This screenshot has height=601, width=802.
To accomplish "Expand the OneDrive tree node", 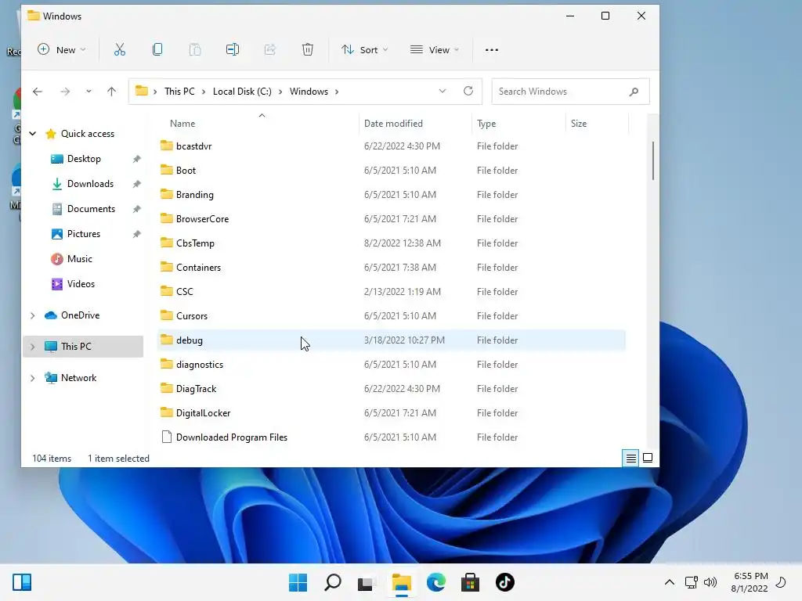I will pos(33,316).
